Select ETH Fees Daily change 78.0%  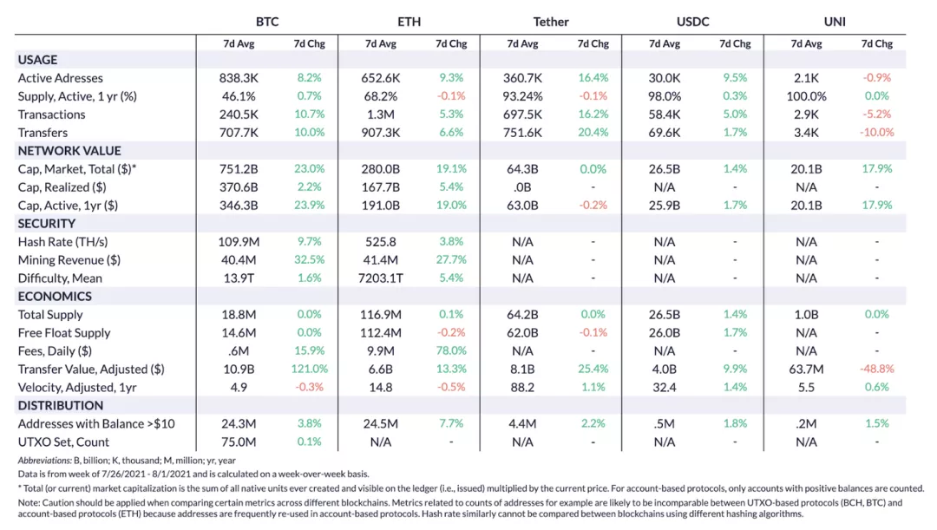click(x=450, y=350)
